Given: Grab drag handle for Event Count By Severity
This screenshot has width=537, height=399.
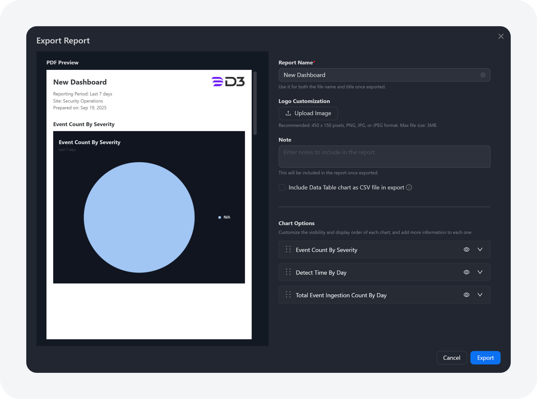Looking at the screenshot, I should (288, 249).
